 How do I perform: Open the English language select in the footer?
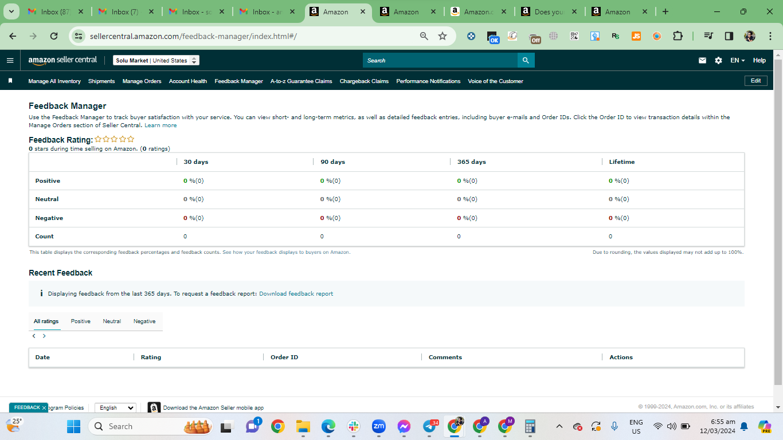tap(115, 408)
